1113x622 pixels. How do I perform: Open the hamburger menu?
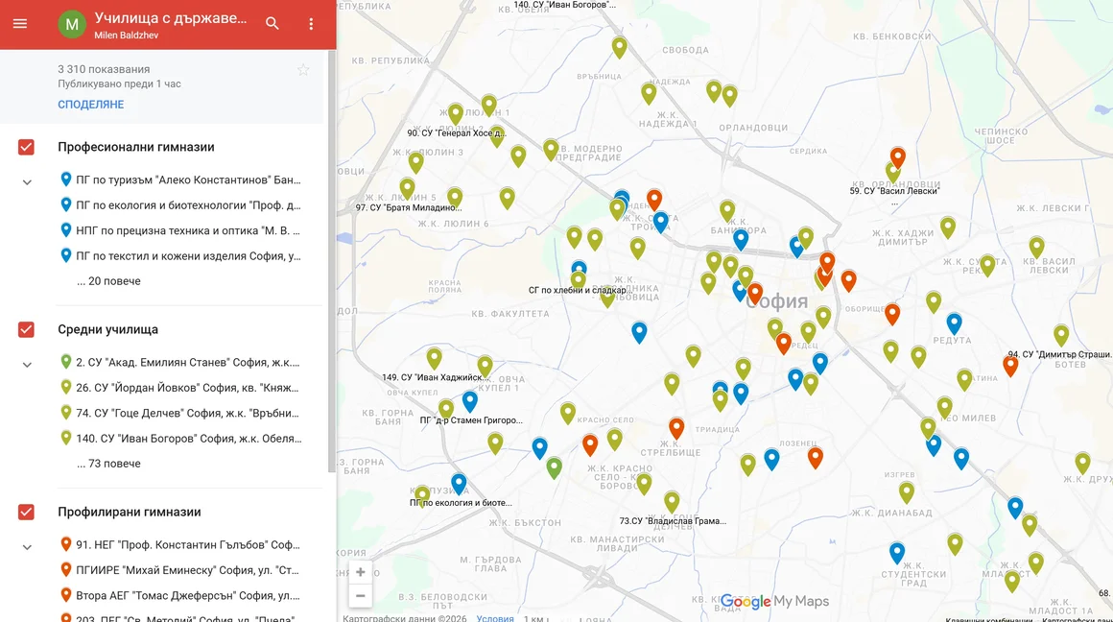pos(20,23)
